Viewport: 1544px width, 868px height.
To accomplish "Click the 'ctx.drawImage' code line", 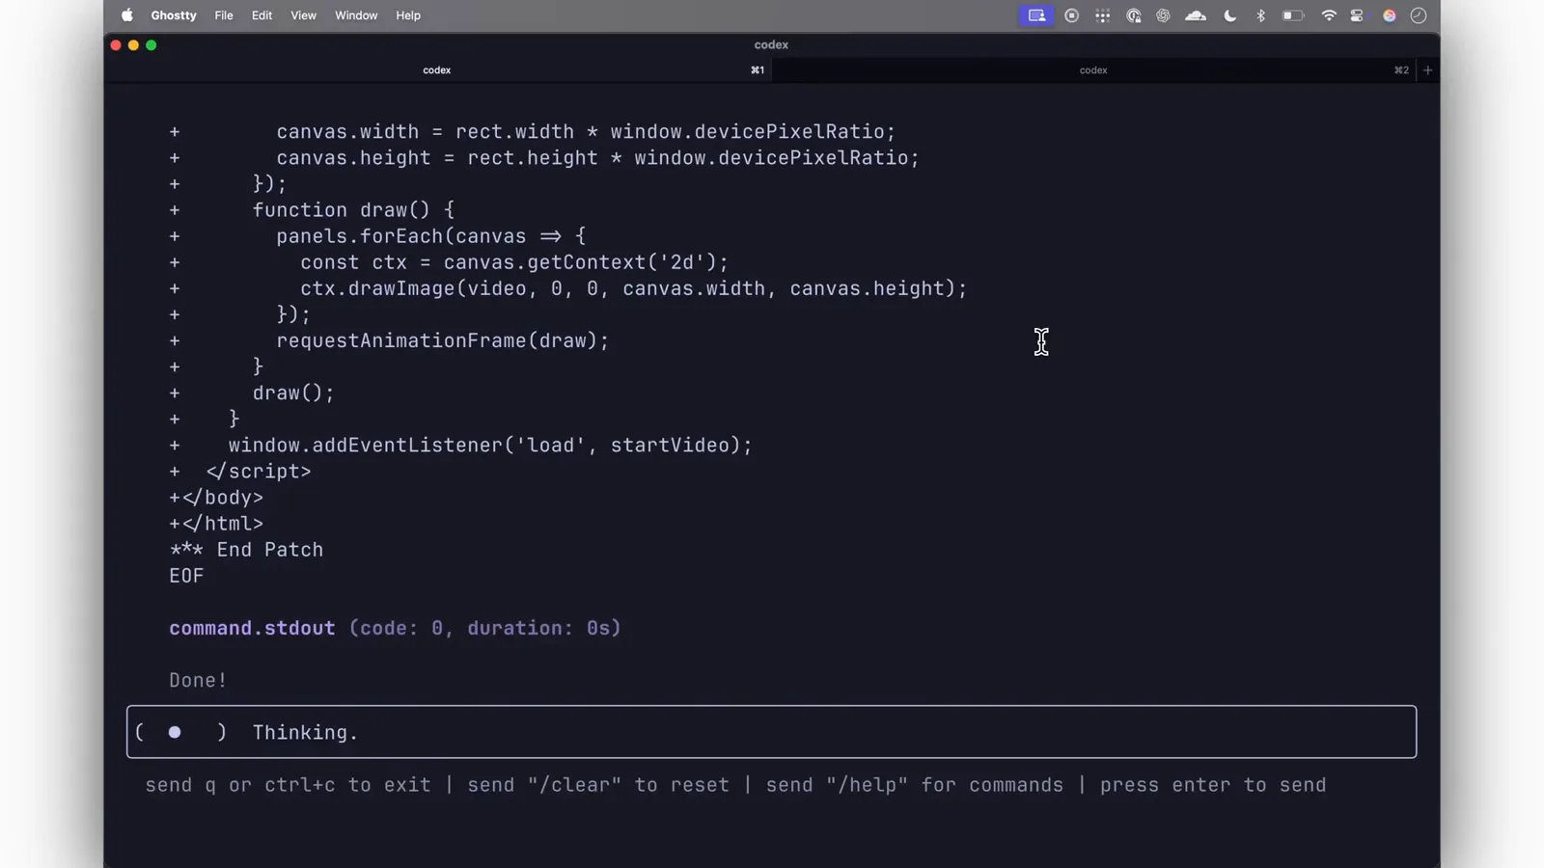I will coord(633,288).
